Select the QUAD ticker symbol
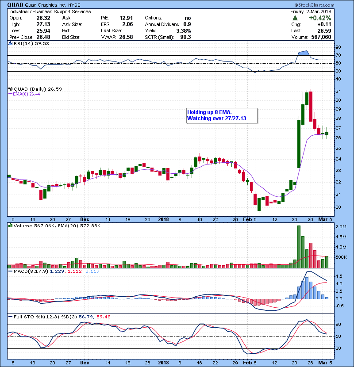 (15, 5)
